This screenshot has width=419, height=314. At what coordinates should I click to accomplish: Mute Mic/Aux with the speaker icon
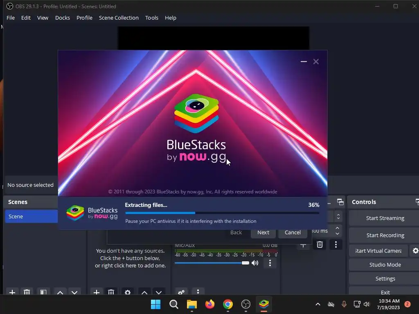(x=255, y=263)
